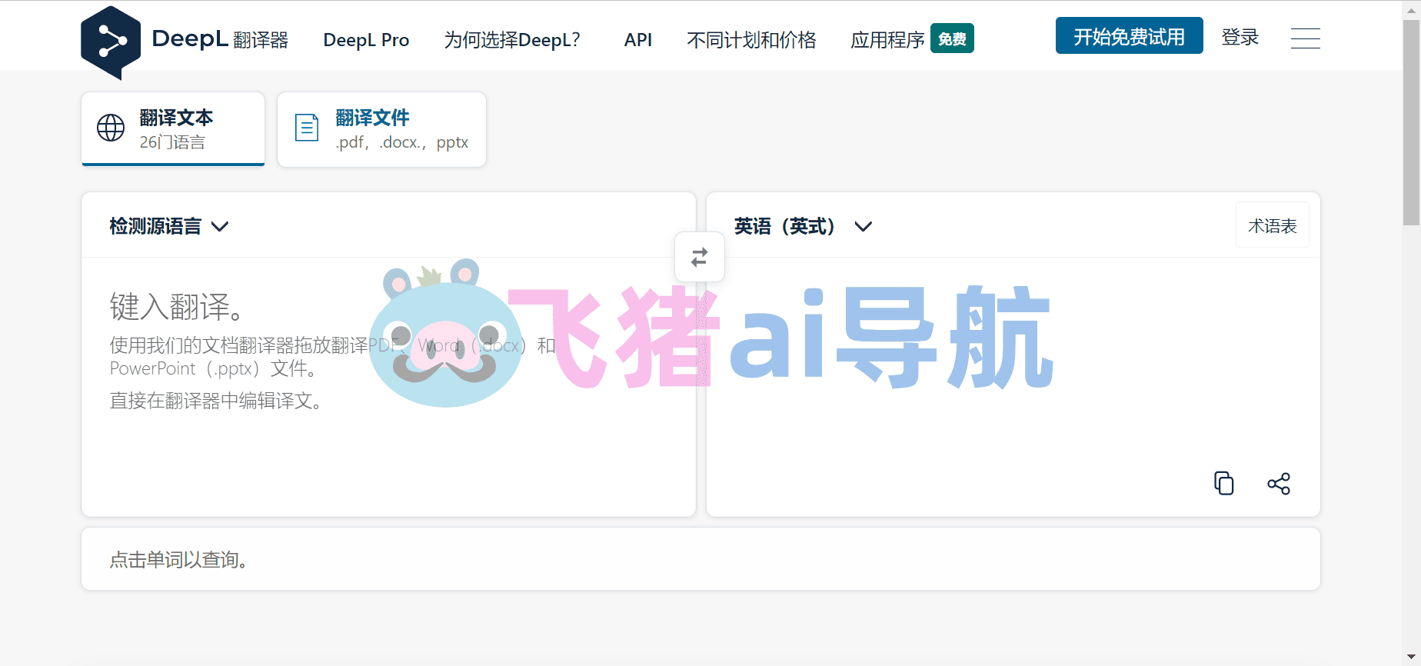
Task: Click the DeepL hexagon logo
Action: (111, 42)
